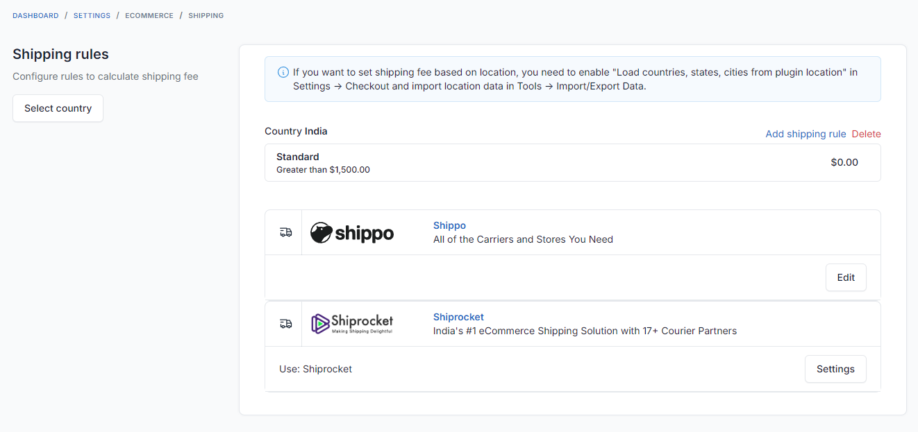Click the Country India label
Screen dimensions: 918x432
[x=296, y=131]
